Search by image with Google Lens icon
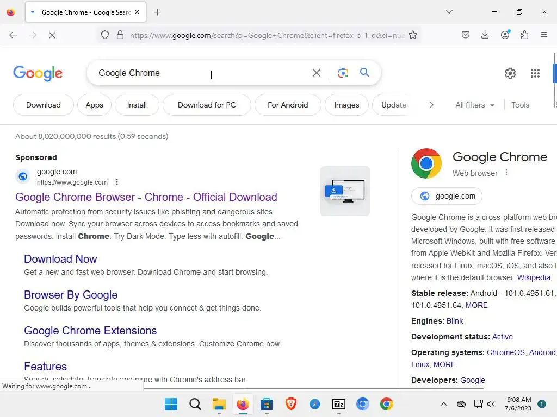Viewport: 557px width, 417px height. pyautogui.click(x=343, y=73)
